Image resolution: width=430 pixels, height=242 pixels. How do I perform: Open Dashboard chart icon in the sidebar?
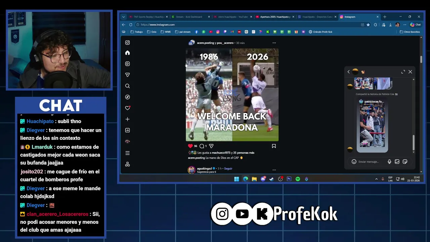pyautogui.click(x=127, y=130)
